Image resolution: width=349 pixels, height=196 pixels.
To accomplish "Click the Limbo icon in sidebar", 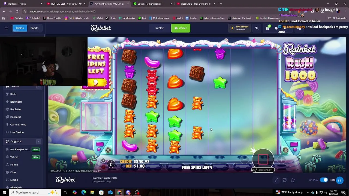I will (7, 180).
